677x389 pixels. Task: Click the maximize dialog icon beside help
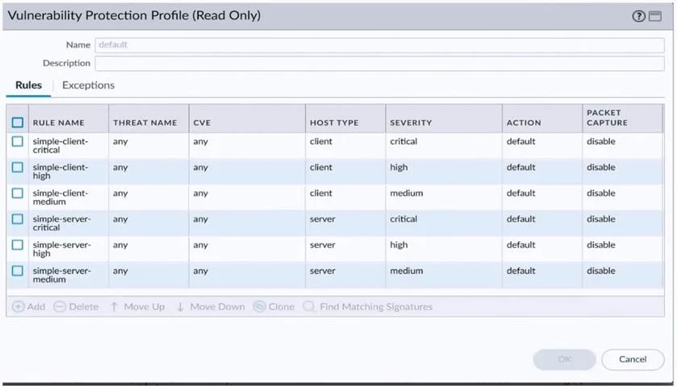point(655,16)
